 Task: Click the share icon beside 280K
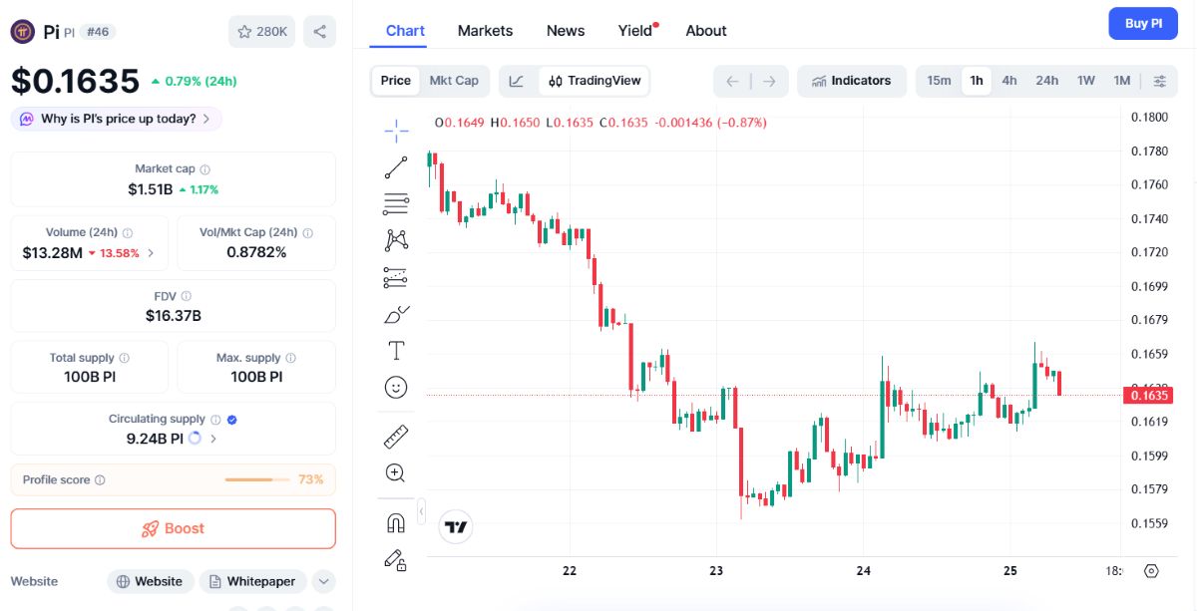click(x=319, y=32)
